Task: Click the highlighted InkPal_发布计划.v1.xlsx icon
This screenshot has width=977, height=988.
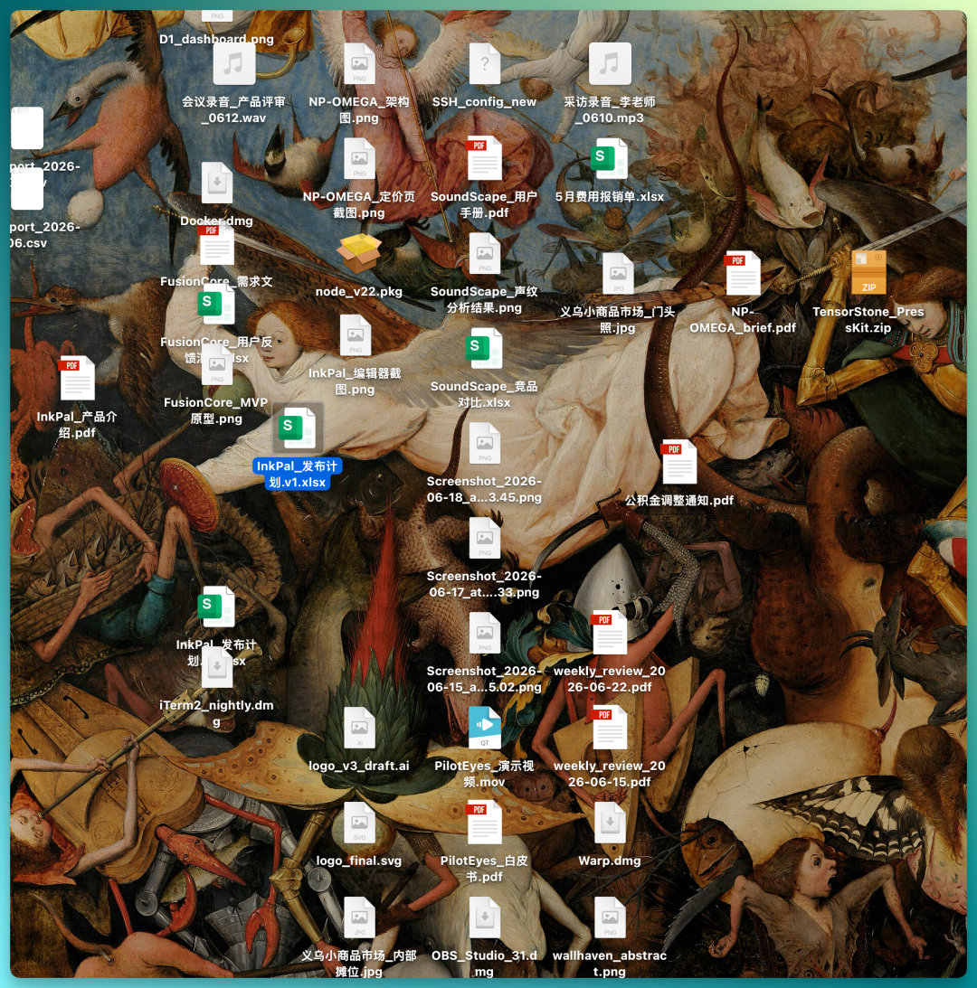Action: tap(298, 428)
